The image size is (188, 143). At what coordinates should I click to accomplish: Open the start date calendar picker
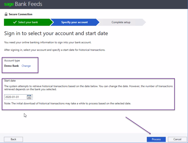tap(29, 97)
